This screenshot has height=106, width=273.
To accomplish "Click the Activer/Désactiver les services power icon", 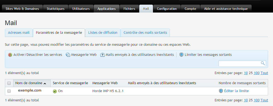I will [x=10, y=55].
